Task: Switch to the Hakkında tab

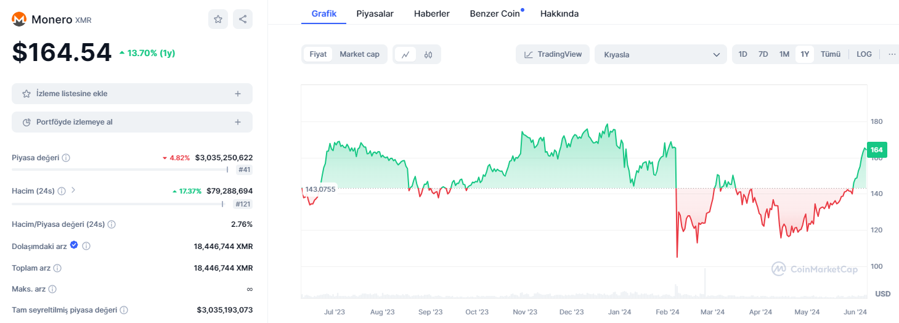Action: tap(559, 13)
